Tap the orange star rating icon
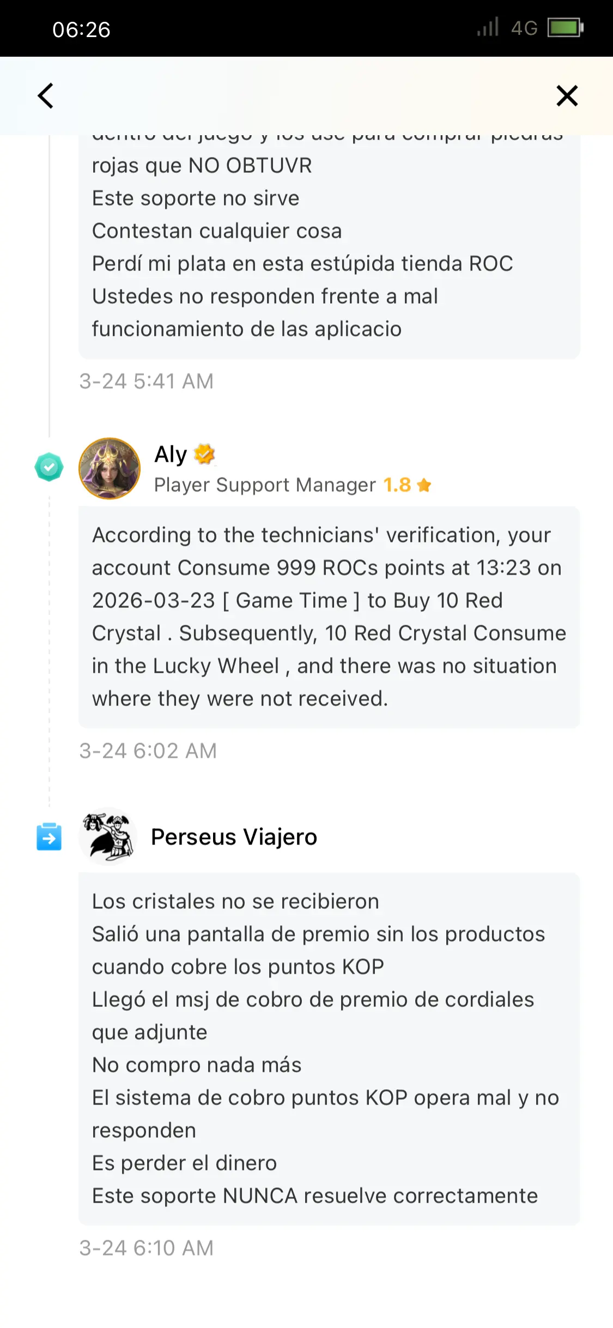The image size is (613, 1328). pyautogui.click(x=424, y=484)
